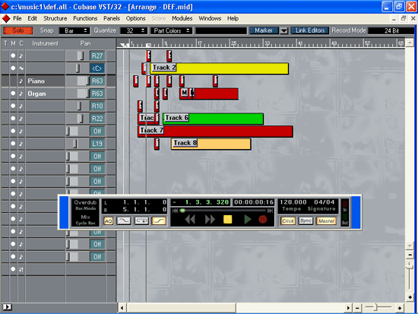The image size is (418, 314).
Task: Open the Snap Bar dropdown
Action: pos(74,30)
